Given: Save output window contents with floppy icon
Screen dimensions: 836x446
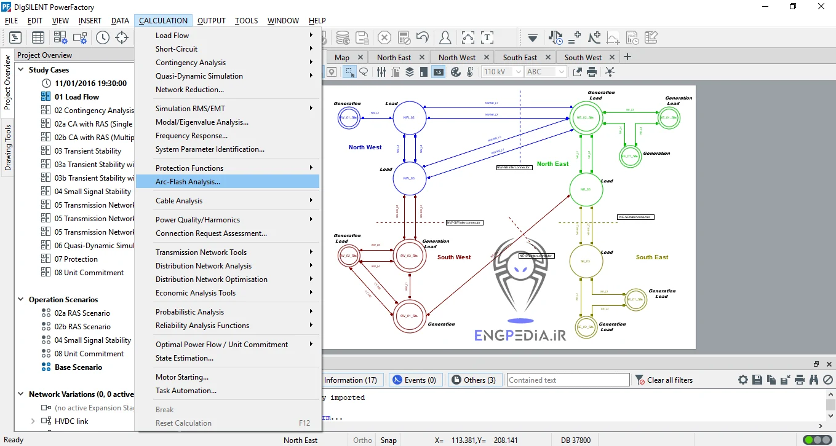Looking at the screenshot, I should (x=757, y=380).
